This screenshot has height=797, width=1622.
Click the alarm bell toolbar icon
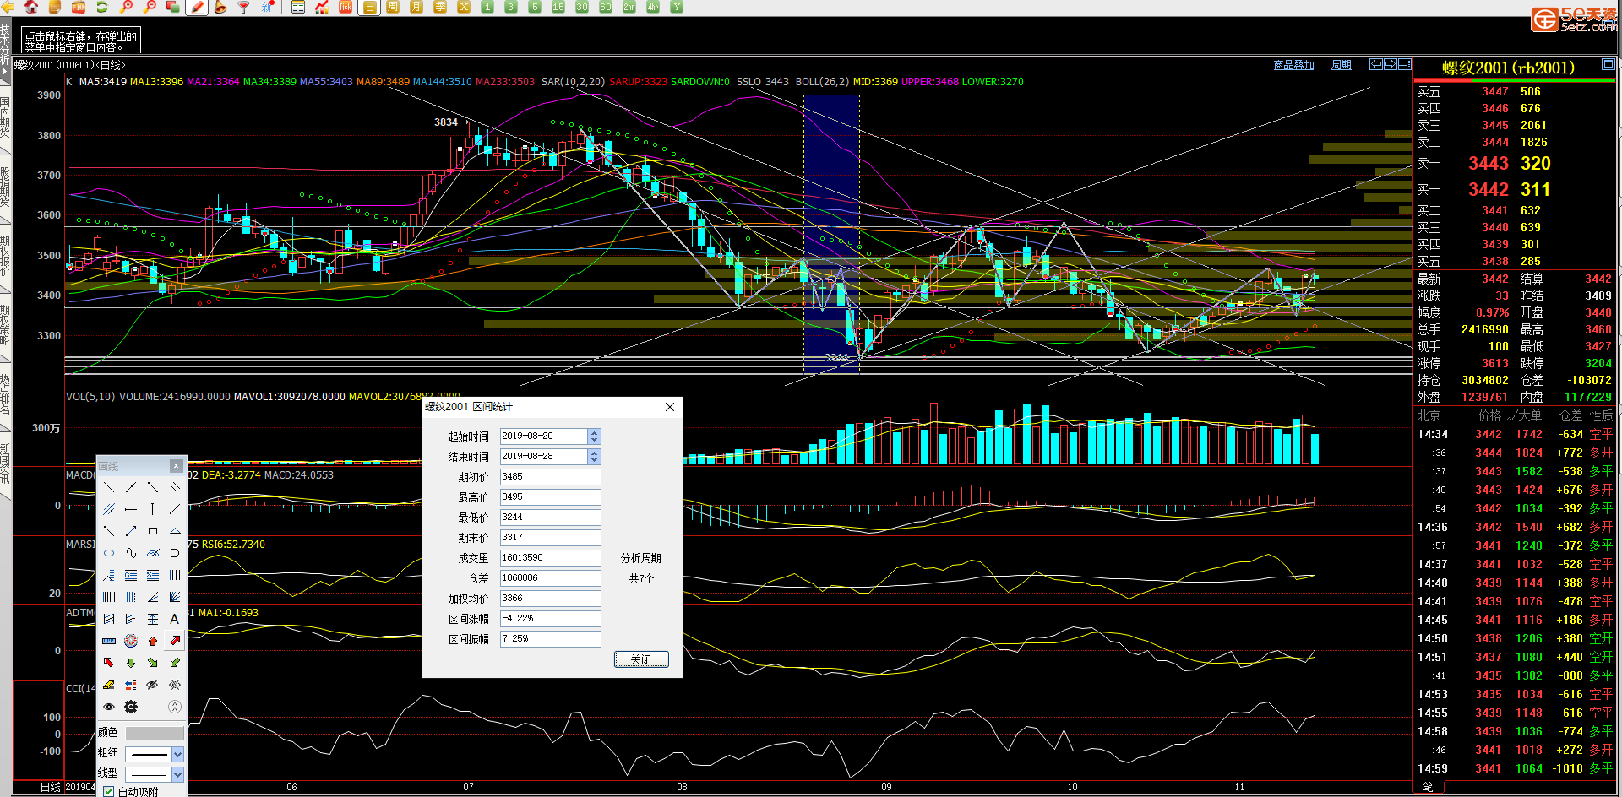(x=220, y=7)
